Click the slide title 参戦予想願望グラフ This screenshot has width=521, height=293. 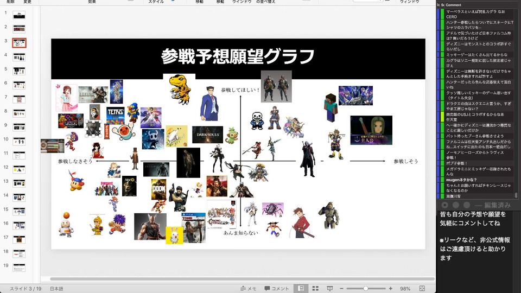238,56
